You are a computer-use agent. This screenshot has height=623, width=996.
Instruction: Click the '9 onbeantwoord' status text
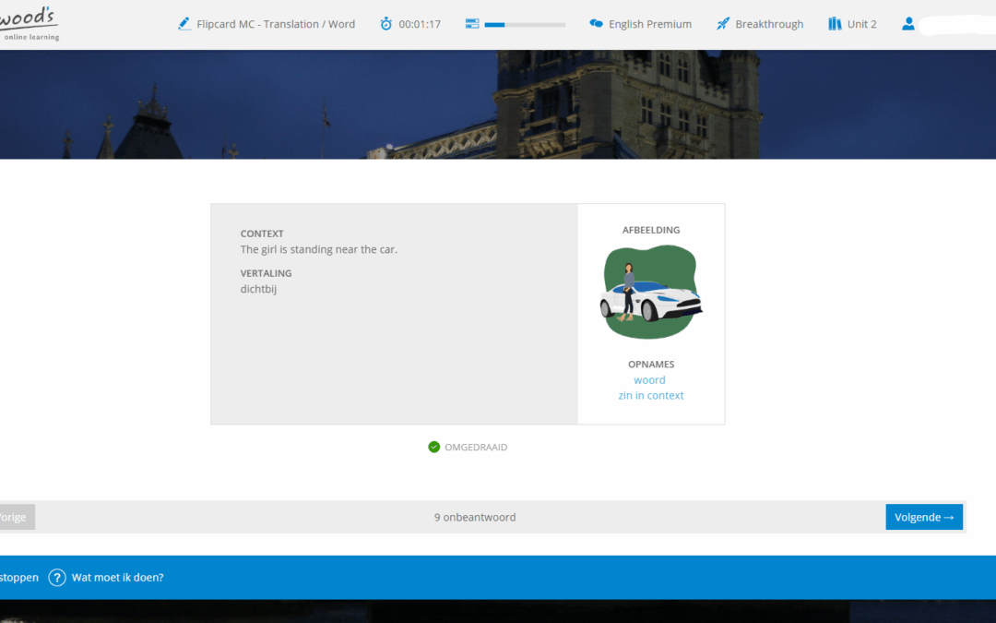475,517
